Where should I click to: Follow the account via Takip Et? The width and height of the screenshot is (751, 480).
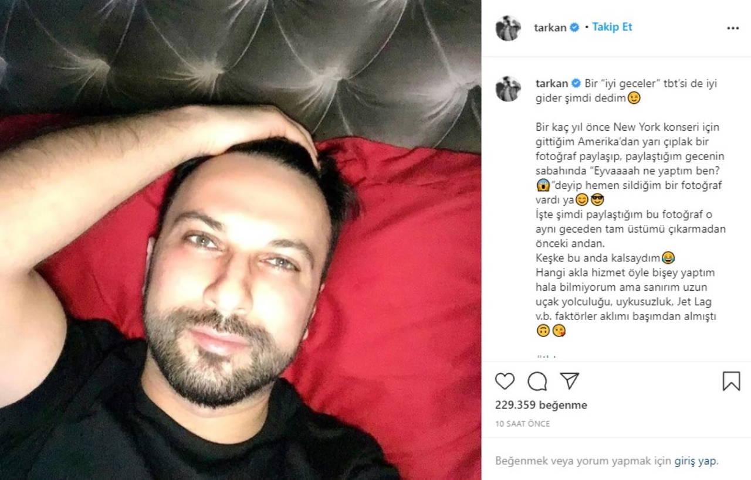[x=612, y=27]
